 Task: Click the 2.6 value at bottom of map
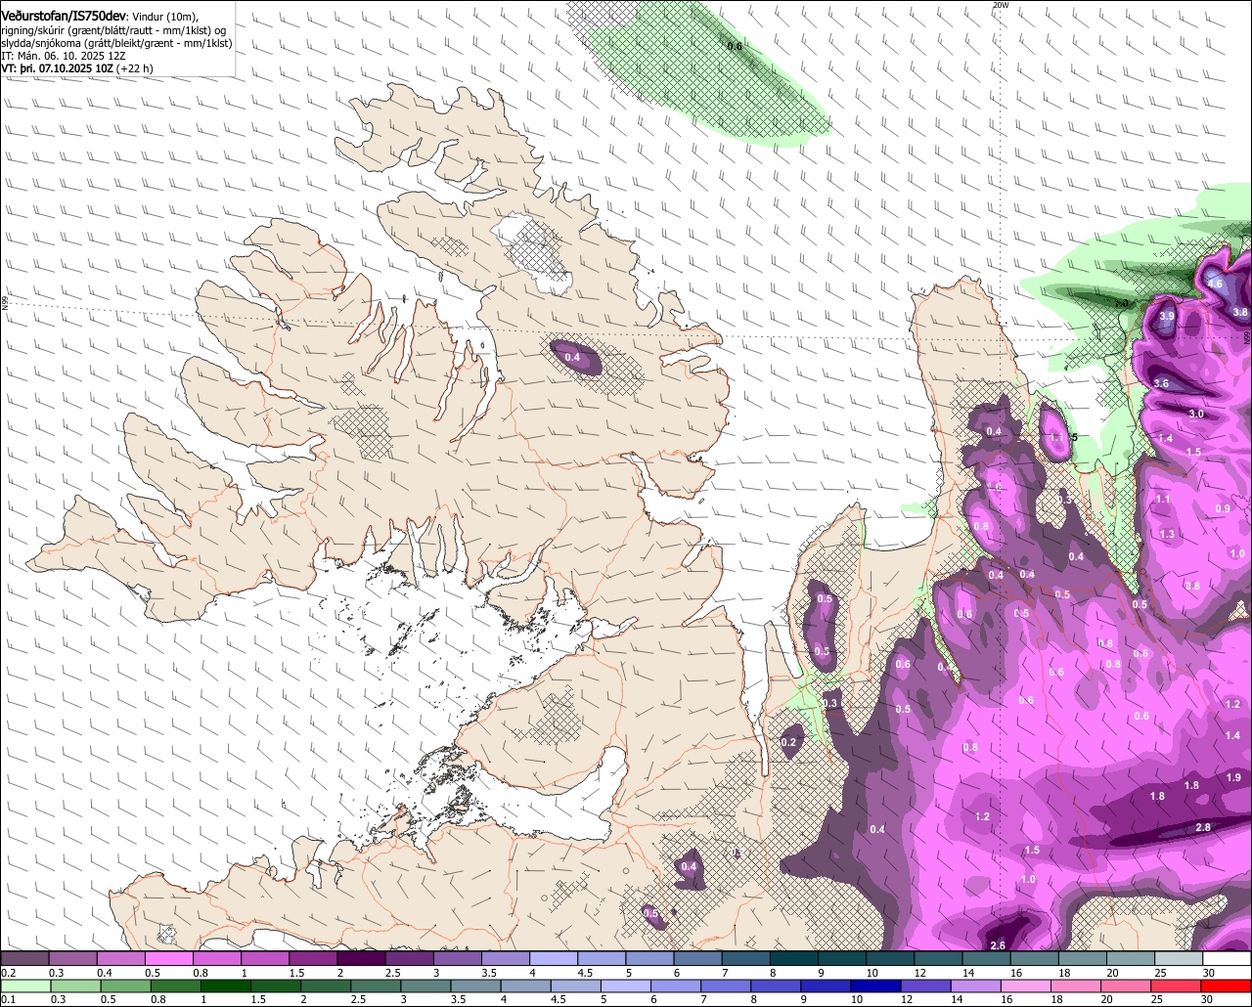[998, 945]
